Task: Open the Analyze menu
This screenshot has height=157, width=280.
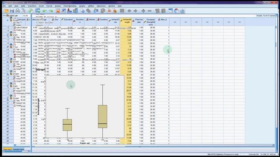Action: (x=58, y=6)
